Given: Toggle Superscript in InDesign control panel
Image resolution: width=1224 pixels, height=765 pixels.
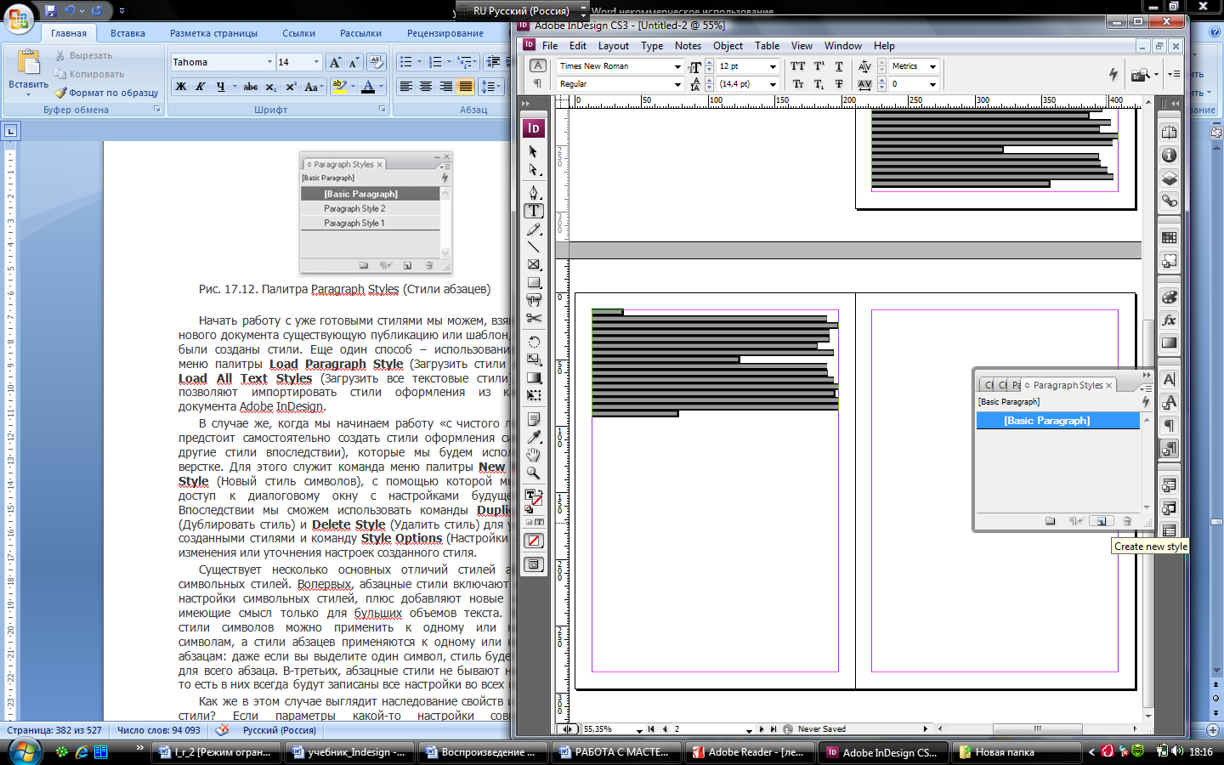Looking at the screenshot, I should (x=819, y=66).
